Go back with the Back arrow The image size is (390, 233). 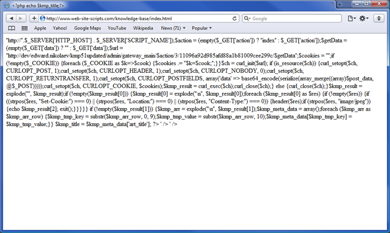point(11,18)
